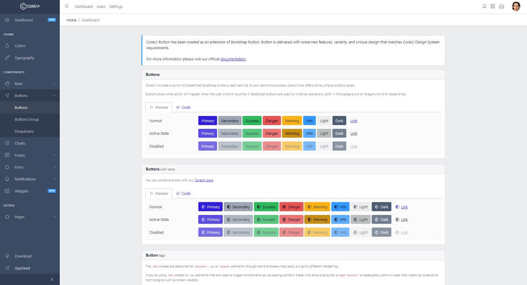Click Active State Primary button without icon
The image size is (527, 285).
point(208,133)
